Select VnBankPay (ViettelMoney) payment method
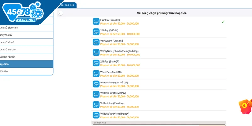The image size is (252, 126). tap(159, 115)
